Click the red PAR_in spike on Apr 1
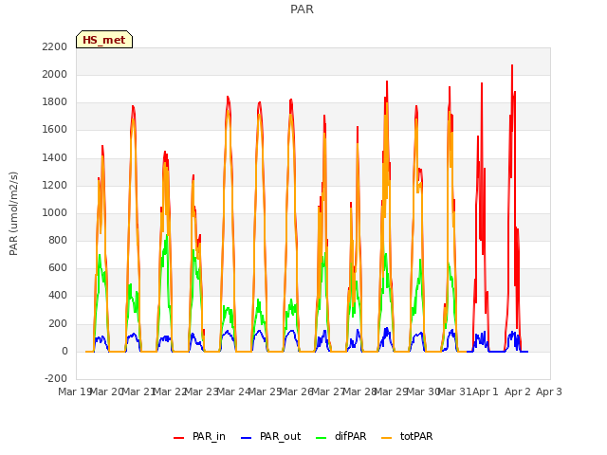 click(482, 84)
